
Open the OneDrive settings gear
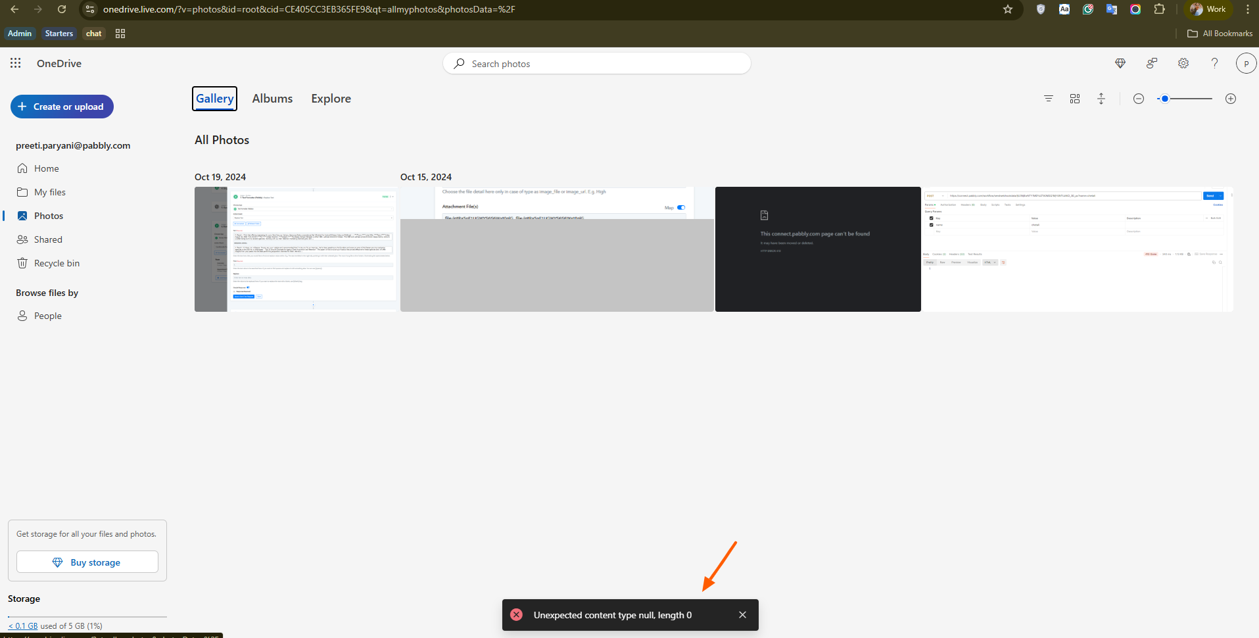tap(1183, 63)
